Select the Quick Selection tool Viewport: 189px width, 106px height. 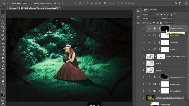click(x=3, y=24)
